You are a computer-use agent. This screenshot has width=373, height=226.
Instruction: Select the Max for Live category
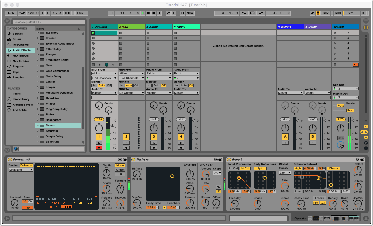pyautogui.click(x=20, y=61)
